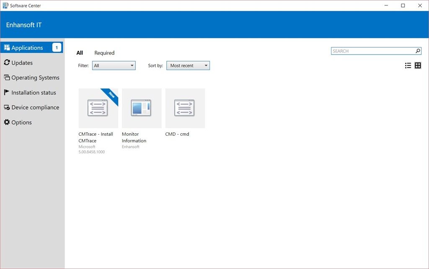Click the search magnifier icon
This screenshot has height=269, width=429.
[418, 51]
